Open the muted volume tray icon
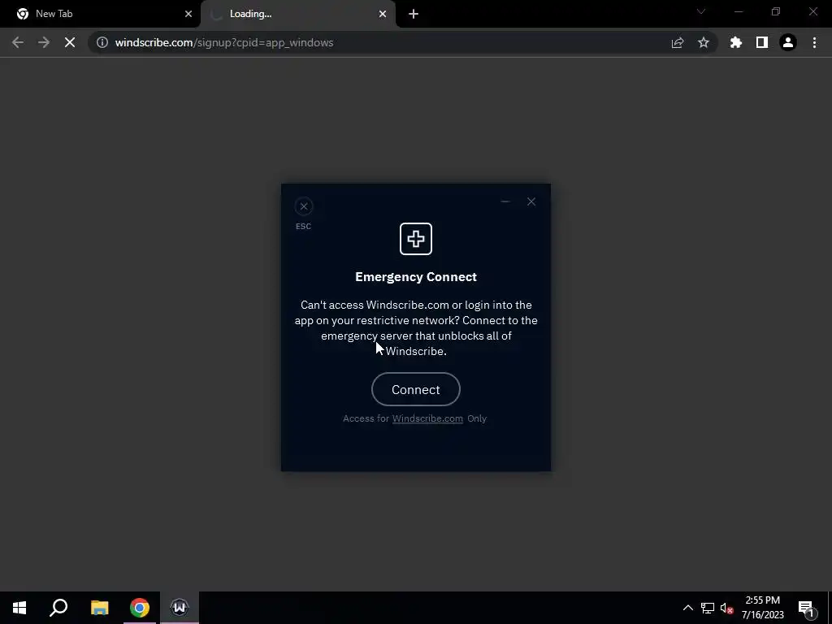Image resolution: width=832 pixels, height=624 pixels. point(727,608)
